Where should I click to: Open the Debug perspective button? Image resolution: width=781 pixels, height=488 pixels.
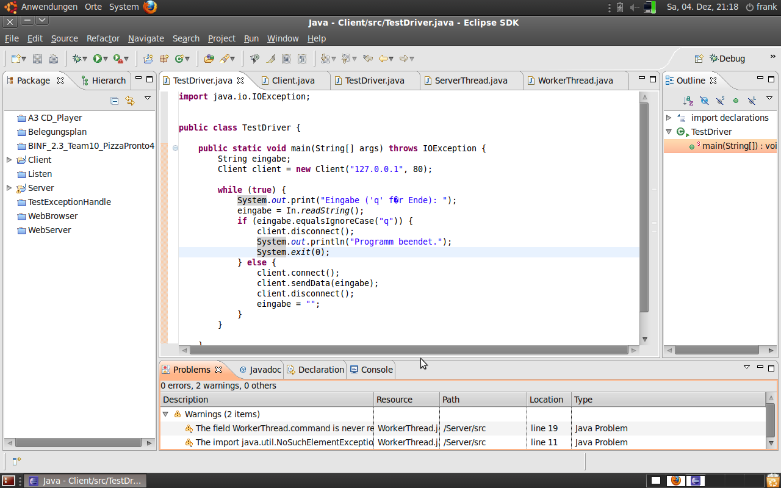(x=727, y=59)
